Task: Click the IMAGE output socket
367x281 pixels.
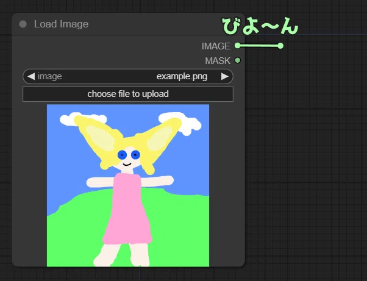Action: [x=237, y=45]
